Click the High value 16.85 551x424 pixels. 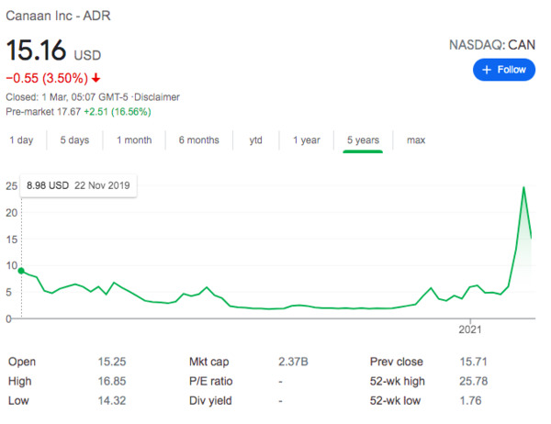click(x=112, y=381)
